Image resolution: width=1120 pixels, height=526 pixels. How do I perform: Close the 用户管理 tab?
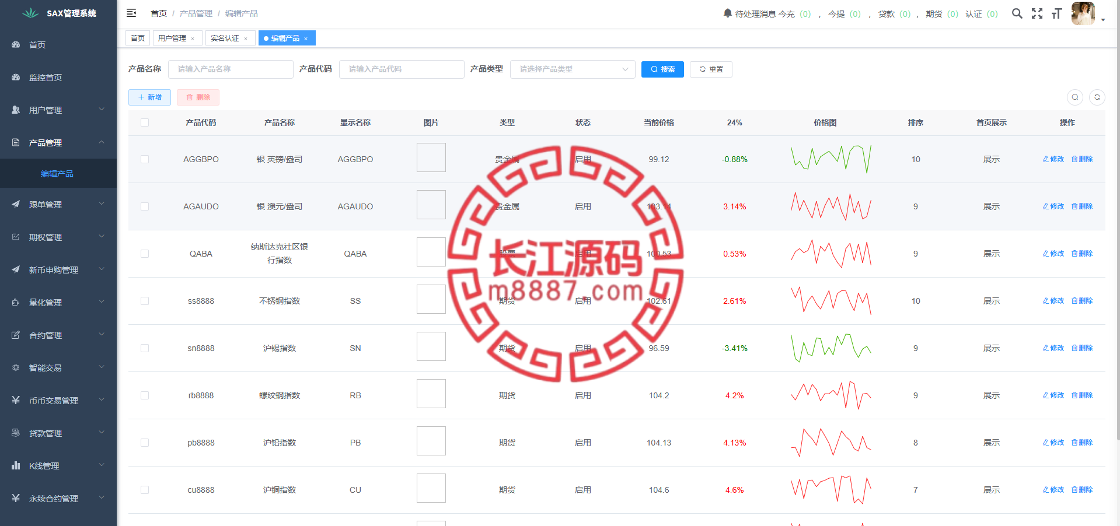pyautogui.click(x=193, y=38)
